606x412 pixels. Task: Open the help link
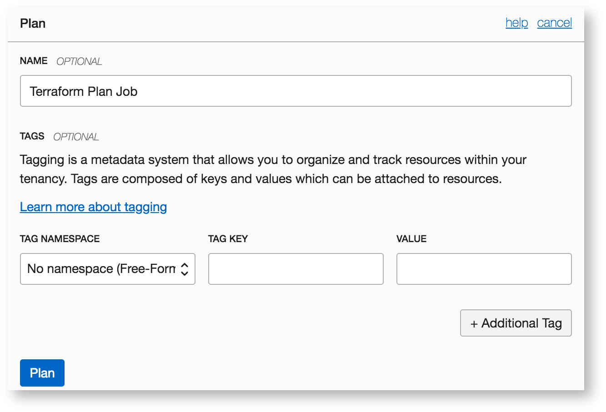click(516, 23)
